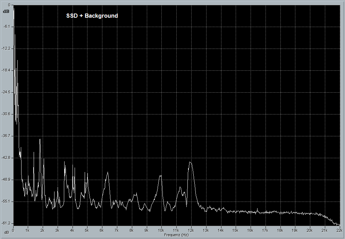Click the '17k' frequency axis label
The image size is (345, 239).
(265, 231)
